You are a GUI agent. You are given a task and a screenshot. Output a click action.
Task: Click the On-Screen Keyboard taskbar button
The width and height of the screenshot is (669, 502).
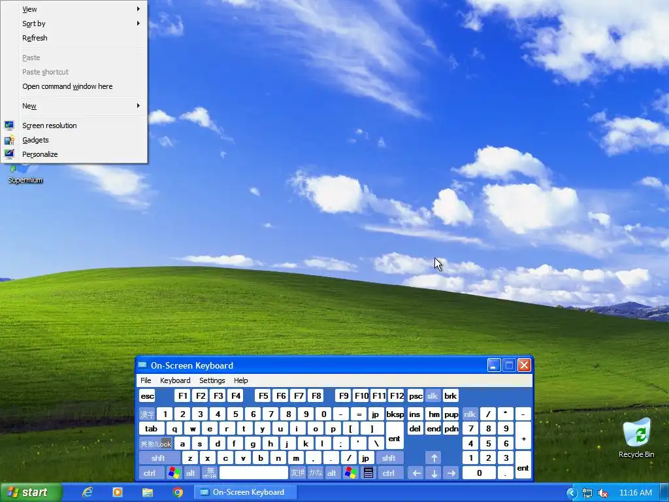(x=244, y=492)
